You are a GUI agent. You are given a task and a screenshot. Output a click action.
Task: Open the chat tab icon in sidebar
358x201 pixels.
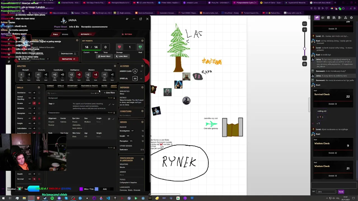pyautogui.click(x=317, y=18)
